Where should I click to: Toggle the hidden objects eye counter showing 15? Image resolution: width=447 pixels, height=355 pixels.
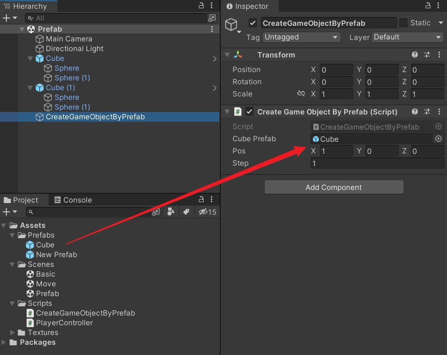[204, 212]
